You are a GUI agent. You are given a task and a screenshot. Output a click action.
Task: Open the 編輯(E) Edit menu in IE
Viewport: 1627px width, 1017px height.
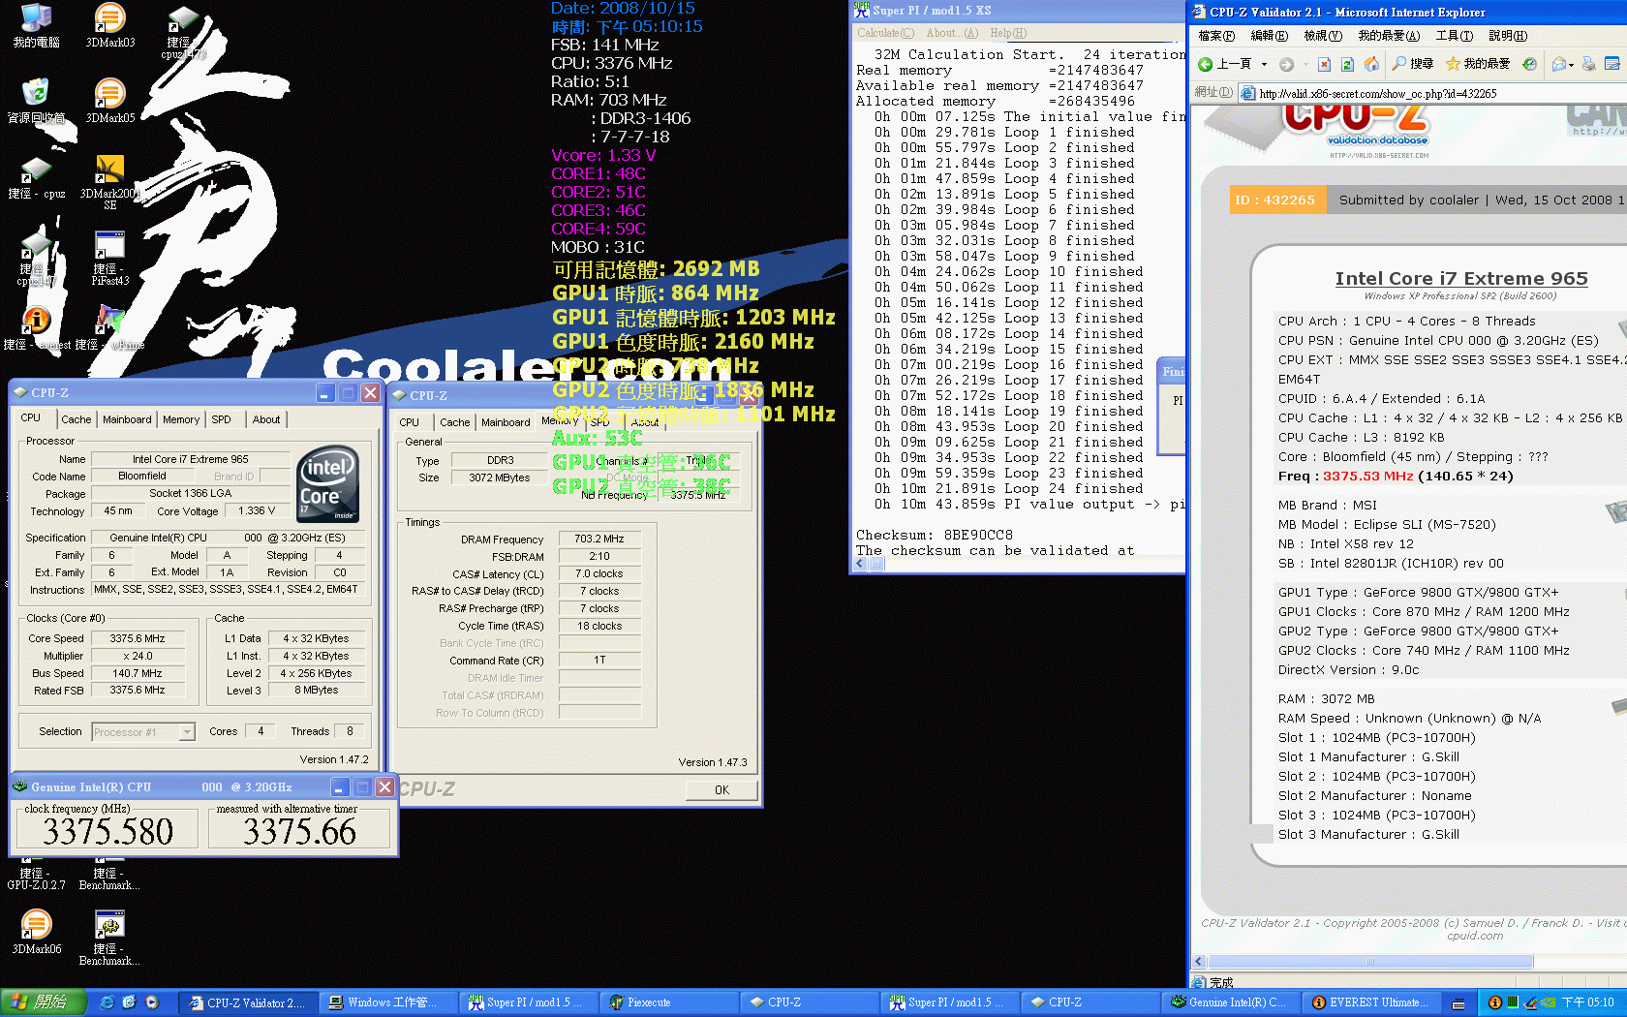(1269, 36)
